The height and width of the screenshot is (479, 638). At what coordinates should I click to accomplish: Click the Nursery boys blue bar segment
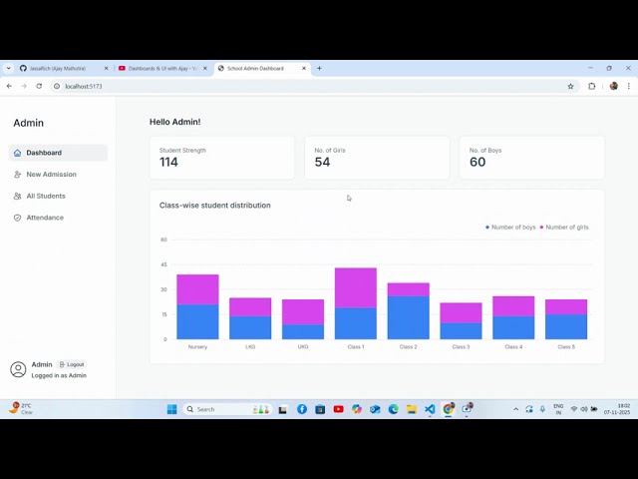coord(197,321)
